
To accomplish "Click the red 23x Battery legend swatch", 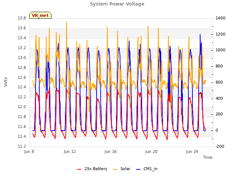I will coord(79,169).
